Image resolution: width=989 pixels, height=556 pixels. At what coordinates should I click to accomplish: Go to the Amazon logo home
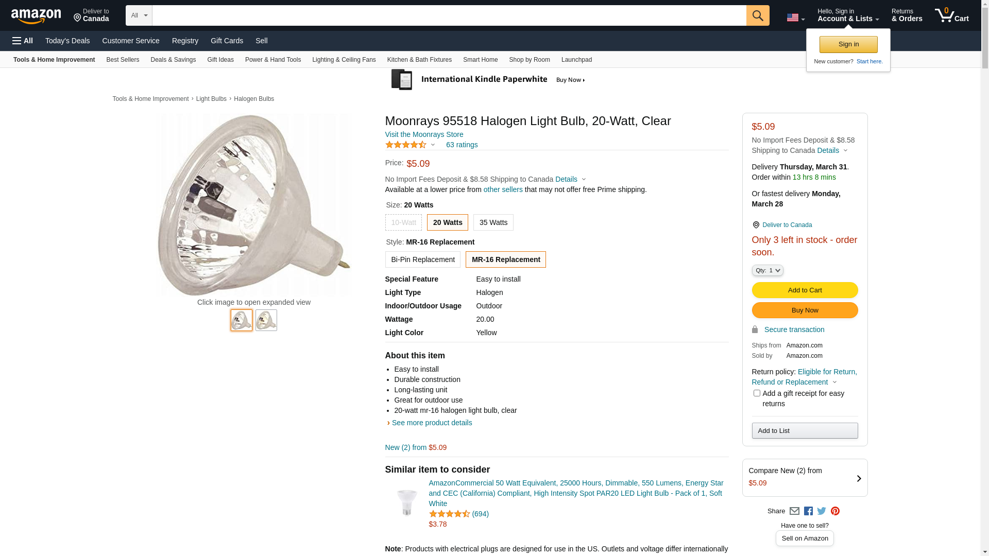pyautogui.click(x=36, y=16)
